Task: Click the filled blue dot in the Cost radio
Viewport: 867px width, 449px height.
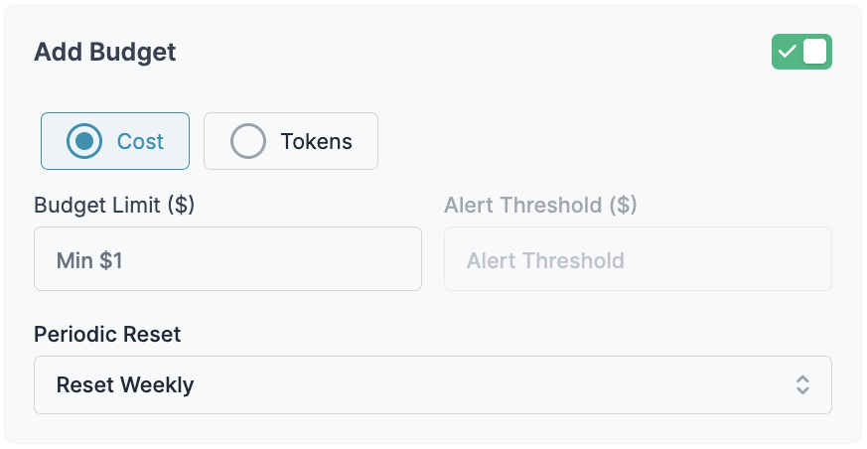Action: click(x=84, y=141)
